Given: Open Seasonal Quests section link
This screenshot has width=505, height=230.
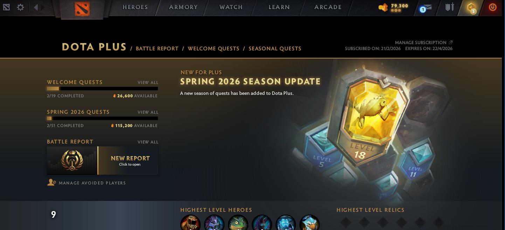Looking at the screenshot, I should (275, 49).
